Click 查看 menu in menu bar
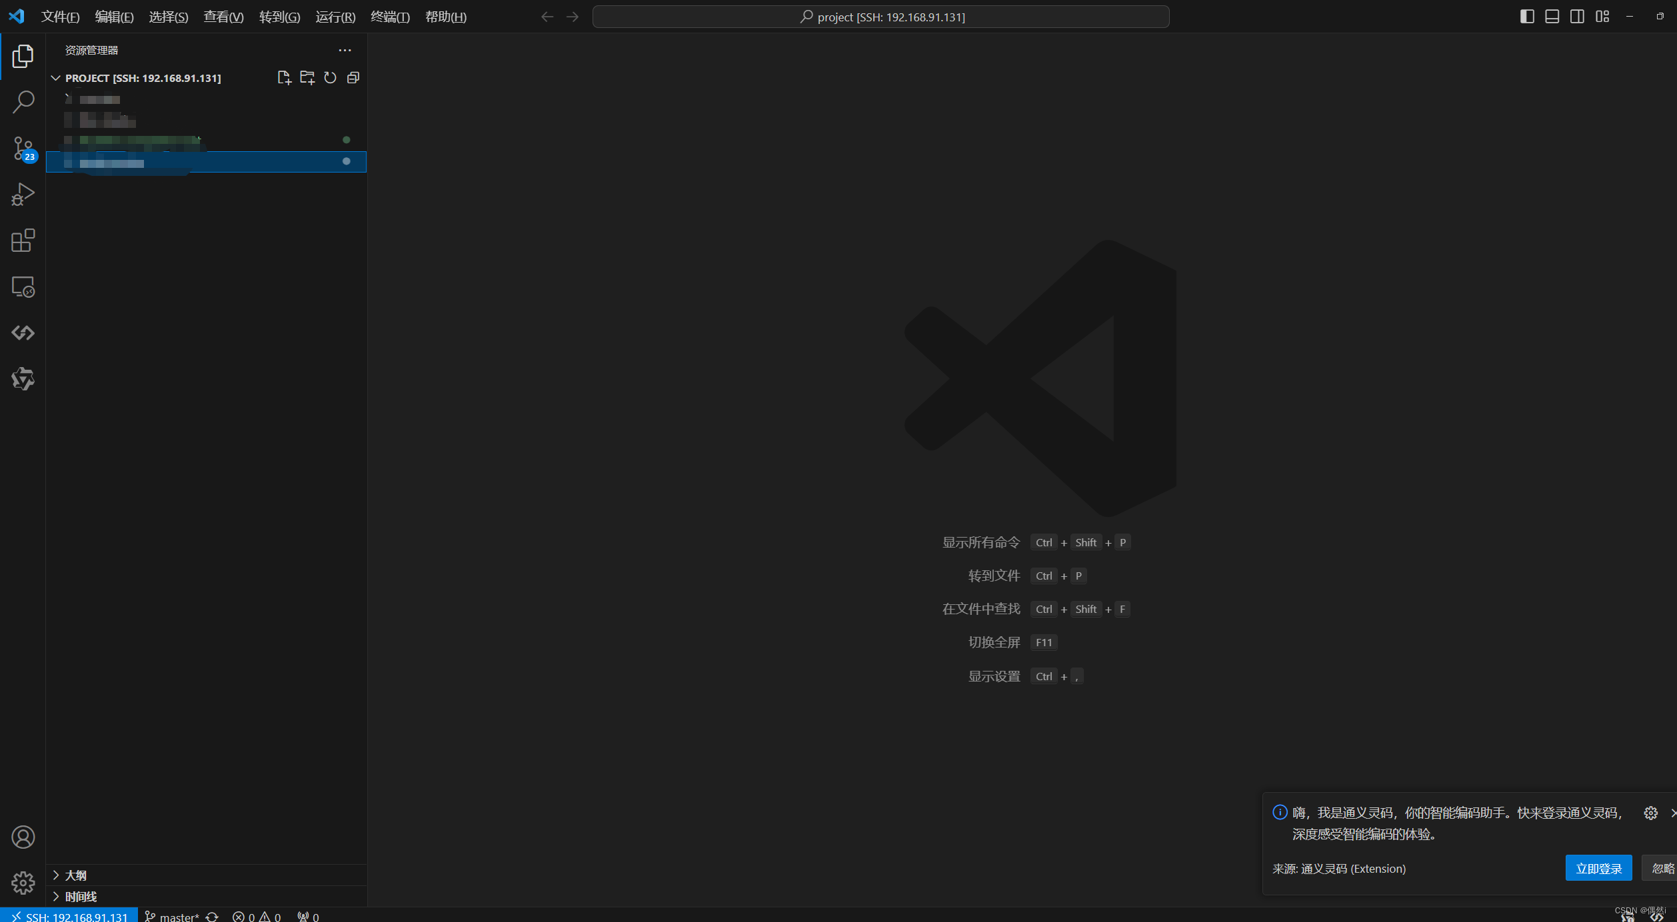 point(221,16)
